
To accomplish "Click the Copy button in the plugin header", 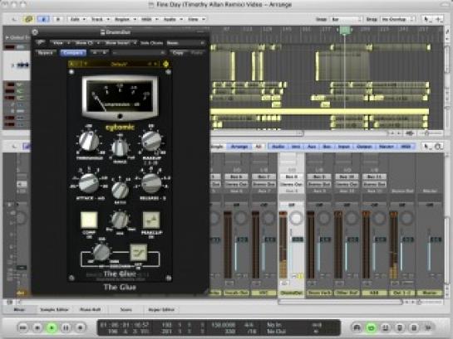I will tap(178, 53).
